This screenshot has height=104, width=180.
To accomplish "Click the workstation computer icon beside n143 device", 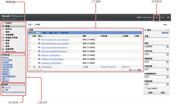I will point(39,67).
